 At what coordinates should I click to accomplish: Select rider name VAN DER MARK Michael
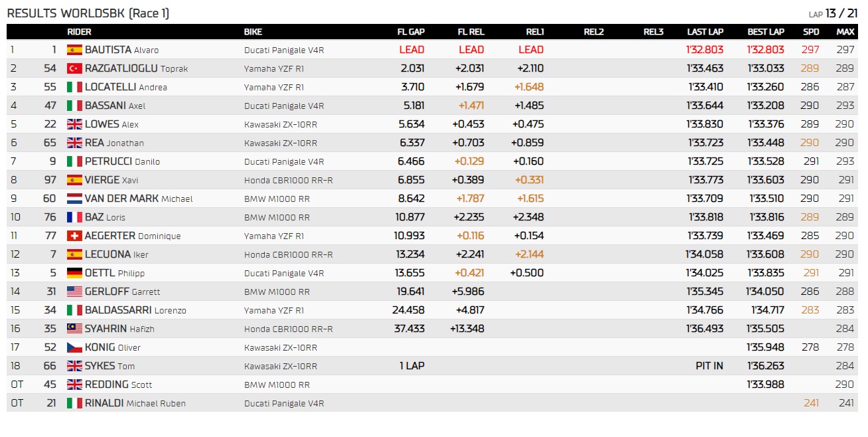tap(139, 199)
